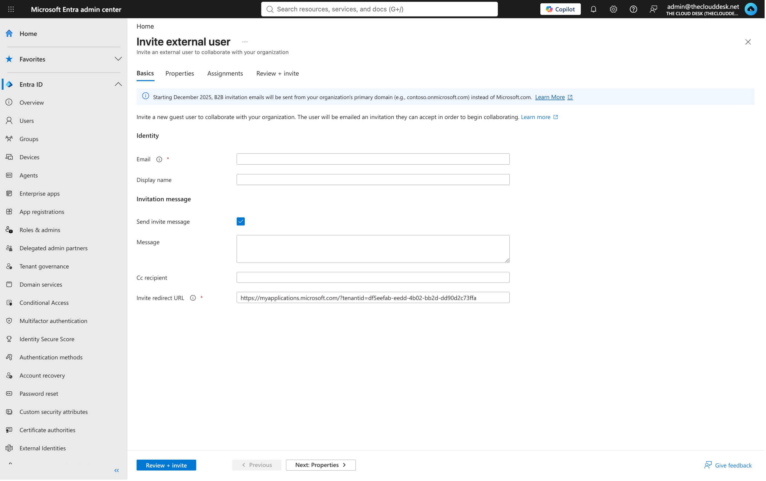Screen dimensions: 766x481
Task: Launch Copilot from the top bar
Action: (x=560, y=9)
